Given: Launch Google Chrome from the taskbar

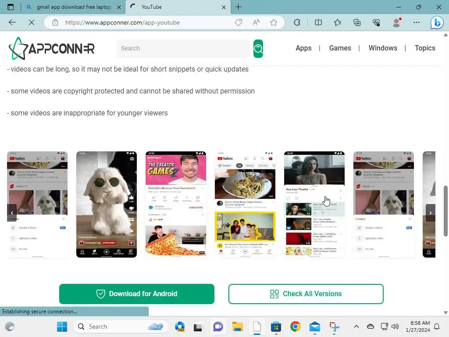Looking at the screenshot, I should [x=295, y=326].
